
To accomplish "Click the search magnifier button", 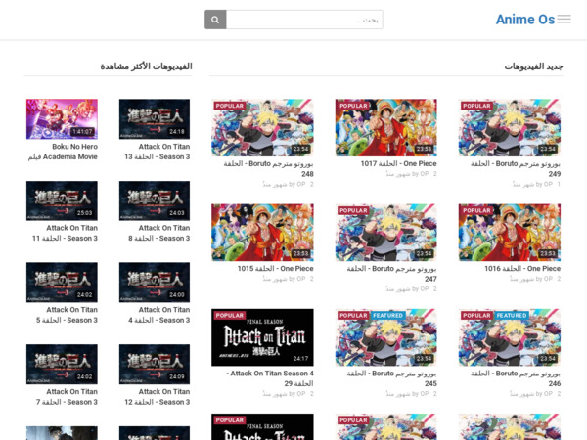I will pos(215,20).
